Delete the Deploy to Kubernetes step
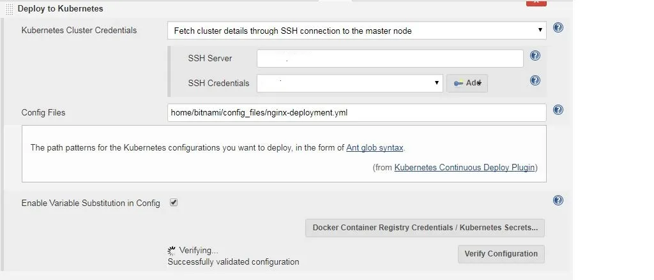654x280 pixels. point(536,3)
